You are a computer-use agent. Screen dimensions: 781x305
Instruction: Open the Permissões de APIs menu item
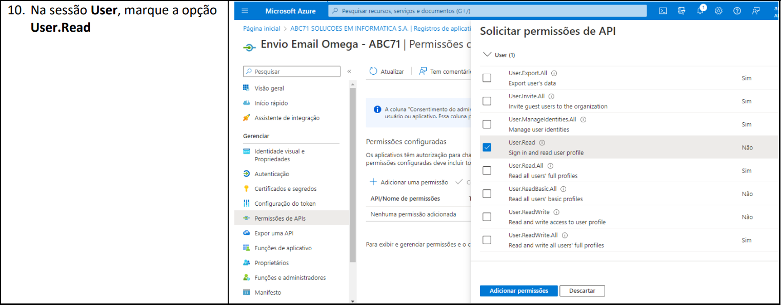[291, 218]
